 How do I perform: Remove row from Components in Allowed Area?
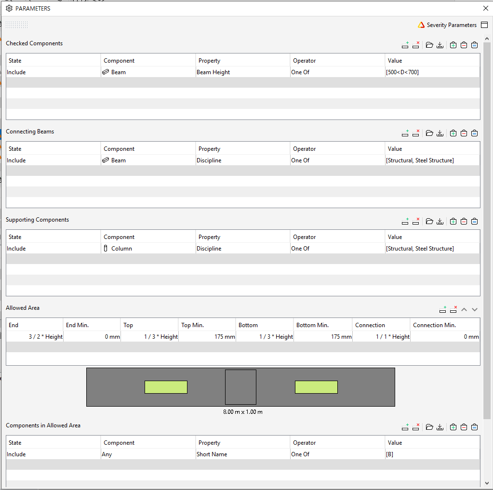point(416,427)
